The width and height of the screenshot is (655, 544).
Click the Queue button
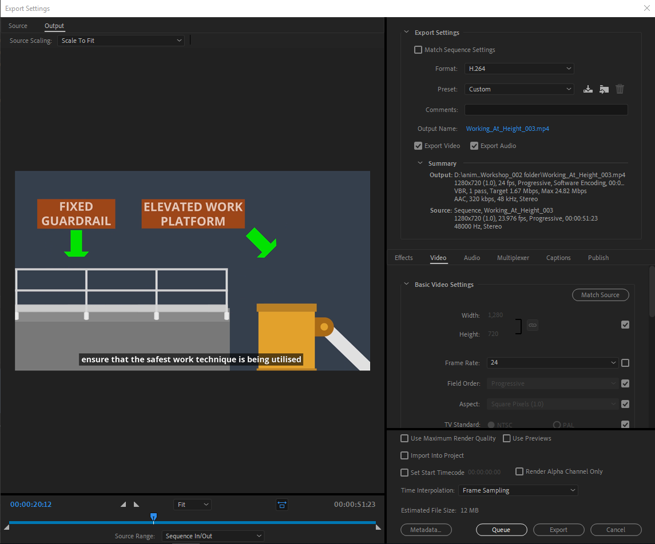pyautogui.click(x=501, y=530)
